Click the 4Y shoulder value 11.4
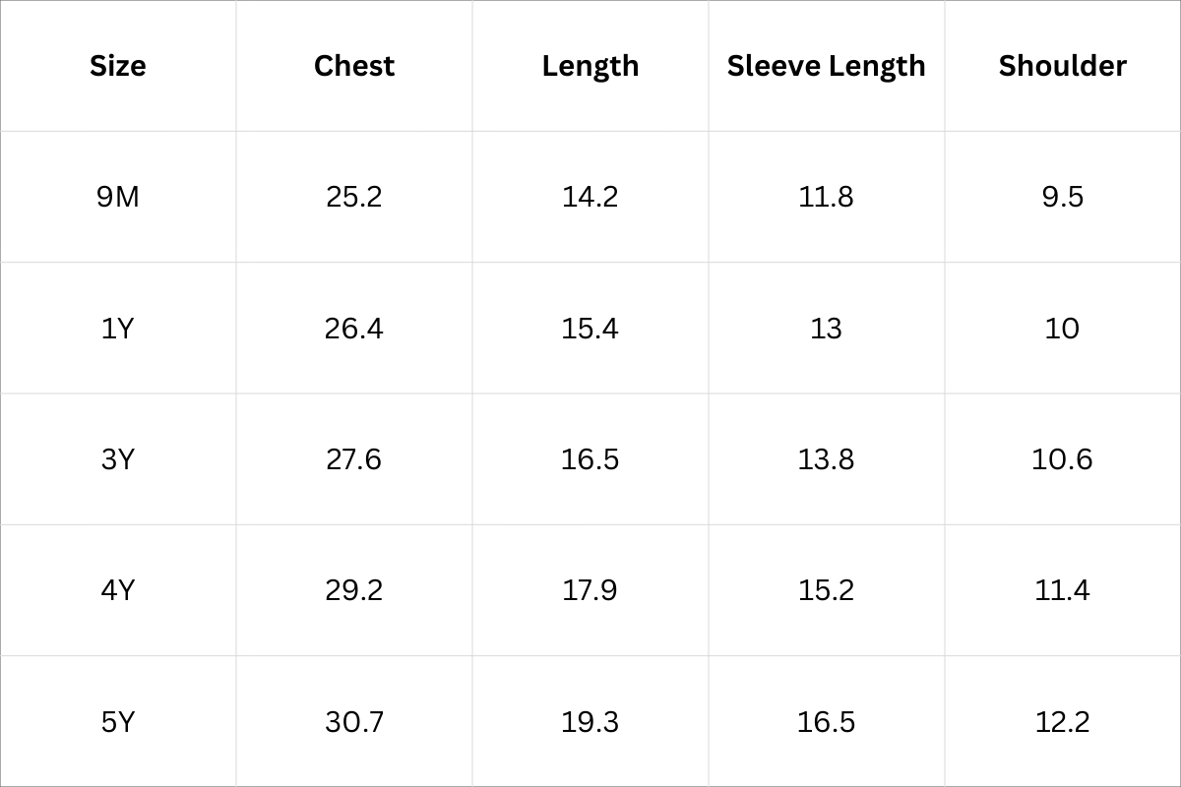Screen dimensions: 1181x787 tap(1062, 590)
